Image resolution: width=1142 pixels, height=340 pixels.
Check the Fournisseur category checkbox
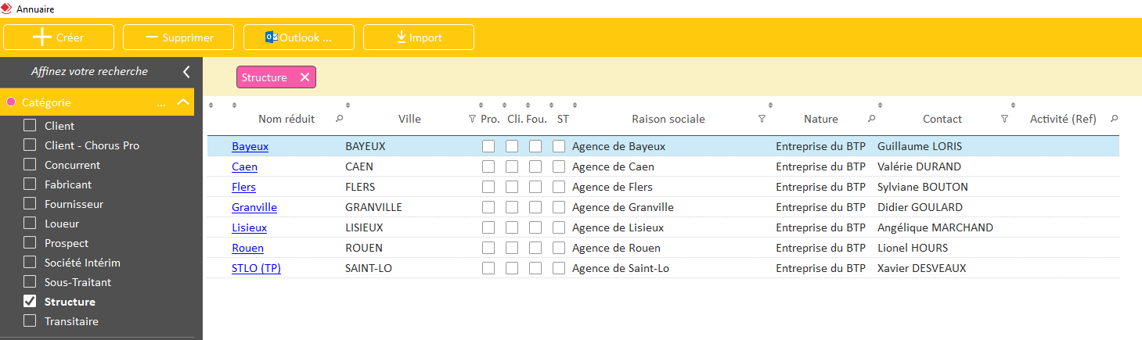30,204
